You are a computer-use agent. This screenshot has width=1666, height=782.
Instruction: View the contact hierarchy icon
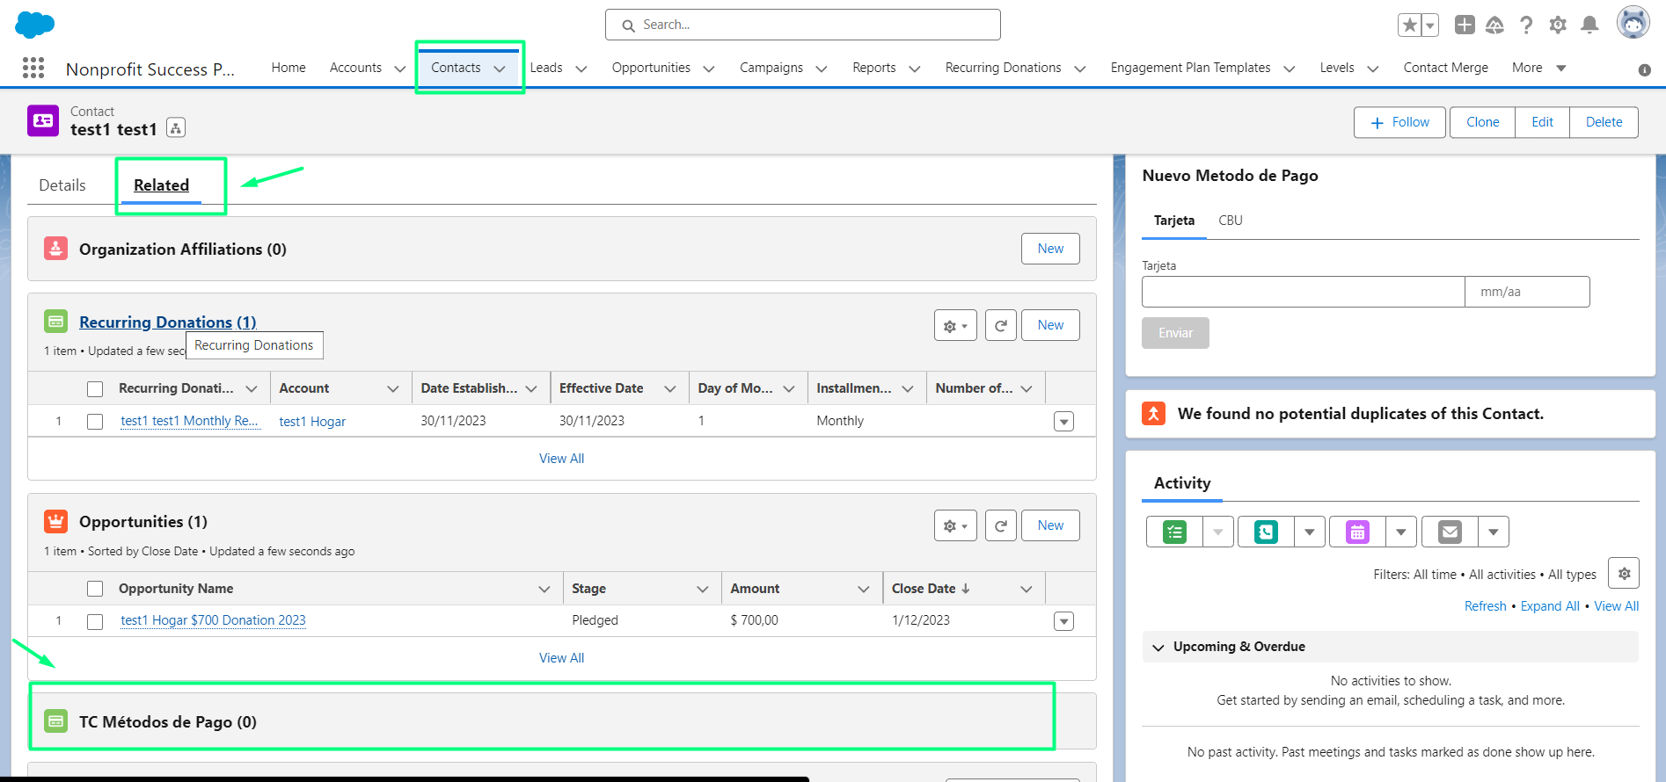click(176, 128)
